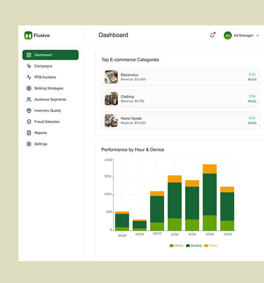The image size is (264, 283).
Task: Select the Clothing category name
Action: 127,97
